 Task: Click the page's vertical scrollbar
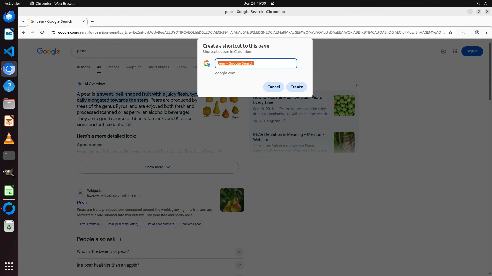tap(490, 72)
